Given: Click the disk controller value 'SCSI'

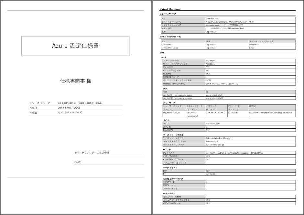Looking at the screenshot, I should [x=208, y=81].
